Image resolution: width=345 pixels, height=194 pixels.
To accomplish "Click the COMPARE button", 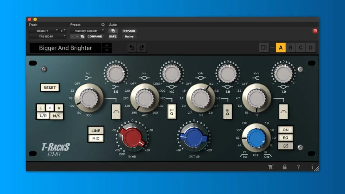I will [95, 37].
